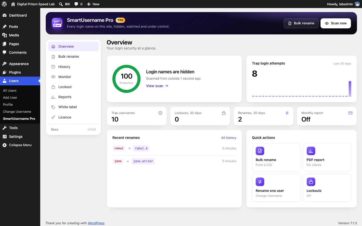Click the struck-through jane old username
Image resolution: width=362 pixels, height=226 pixels.
click(x=118, y=161)
